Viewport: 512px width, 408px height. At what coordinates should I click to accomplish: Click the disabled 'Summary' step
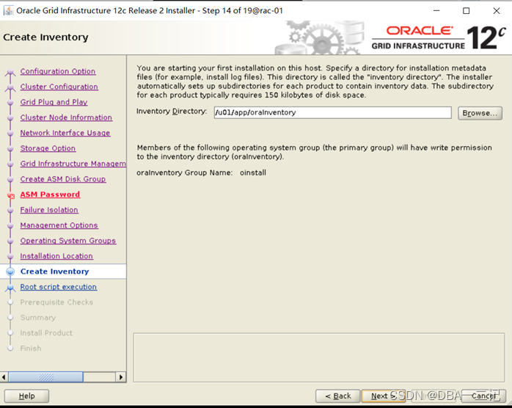click(38, 318)
